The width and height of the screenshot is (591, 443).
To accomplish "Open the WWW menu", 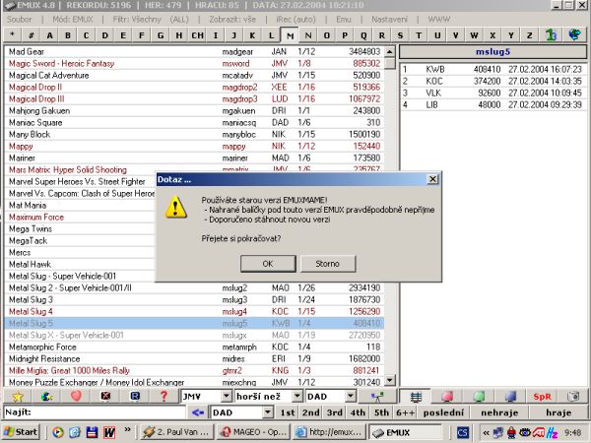I will click(x=439, y=19).
